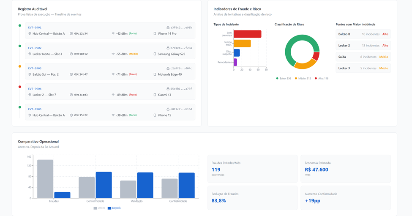Click the location pin icon beside Balcão Sul
The image size is (412, 216).
click(x=30, y=74)
